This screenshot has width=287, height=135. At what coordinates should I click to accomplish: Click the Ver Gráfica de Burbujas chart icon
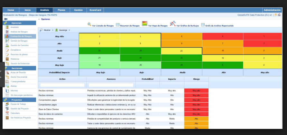173,24
